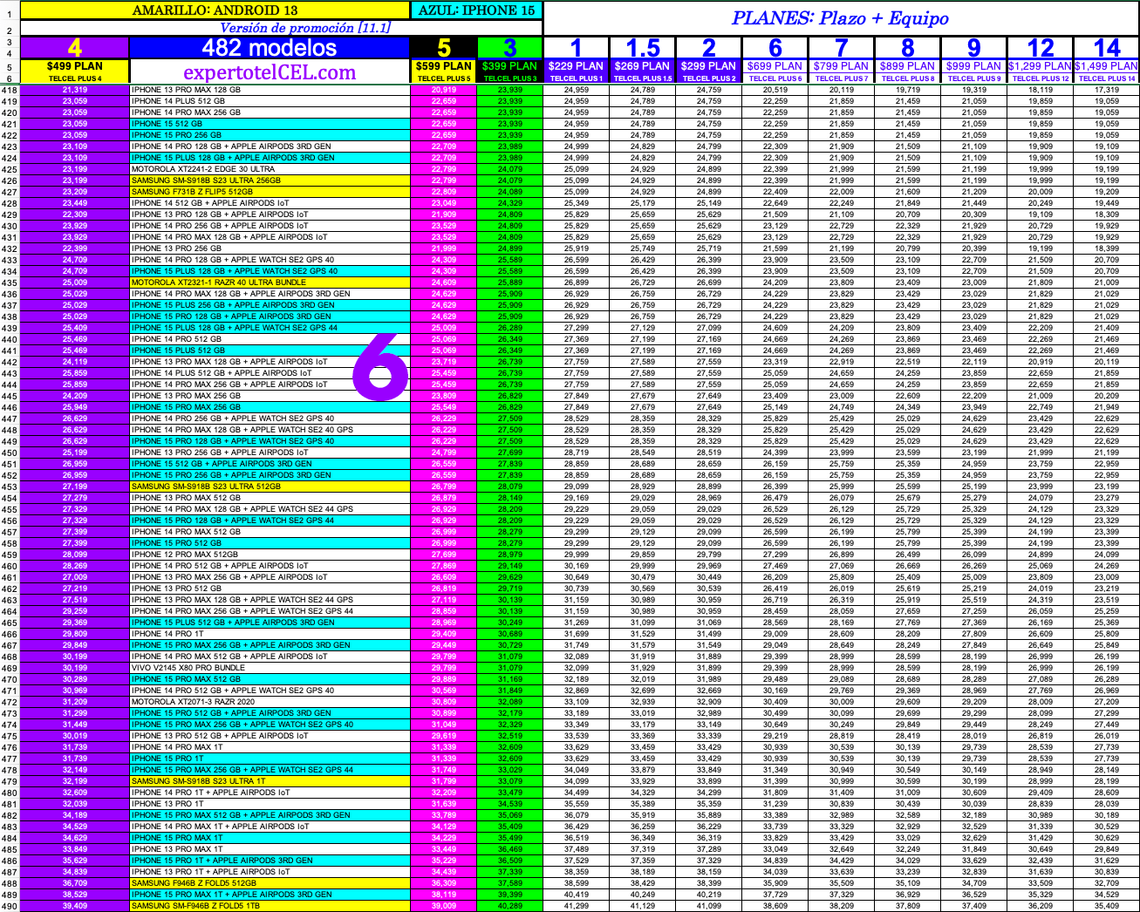
Task: Click 'SAMSUNG SM-S918B S23 ULTRA 1T' model cell
Action: coord(270,781)
